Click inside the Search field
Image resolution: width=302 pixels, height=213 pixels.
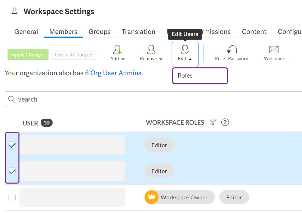(68, 99)
